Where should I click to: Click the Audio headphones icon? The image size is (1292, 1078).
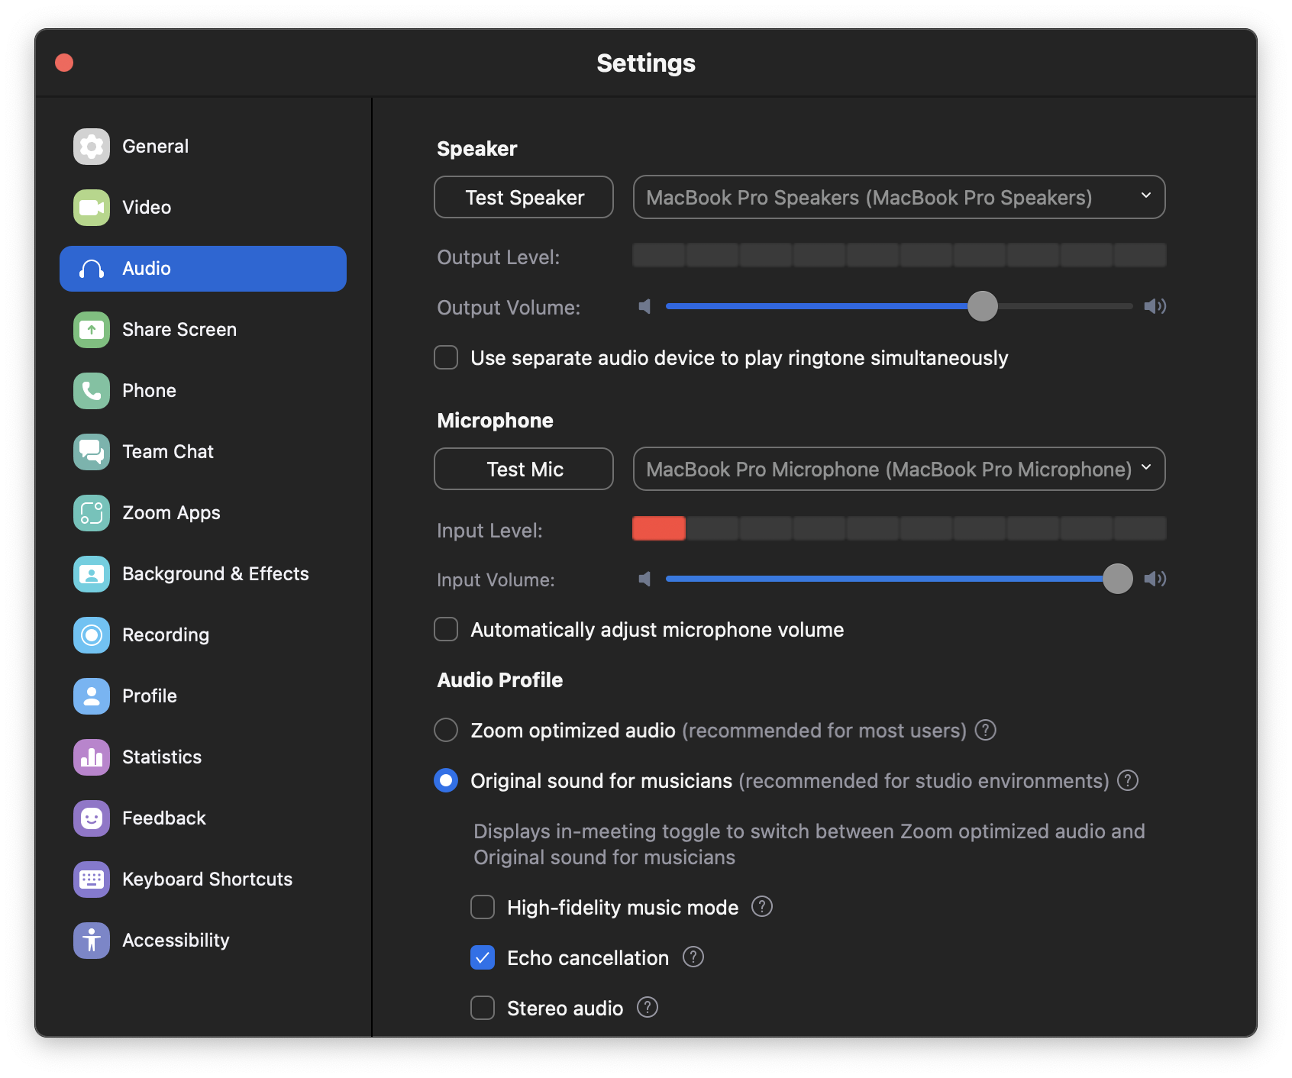[92, 269]
